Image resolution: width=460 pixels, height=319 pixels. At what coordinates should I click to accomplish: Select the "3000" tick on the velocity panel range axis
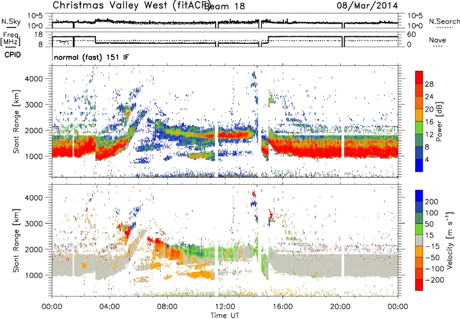[33, 223]
